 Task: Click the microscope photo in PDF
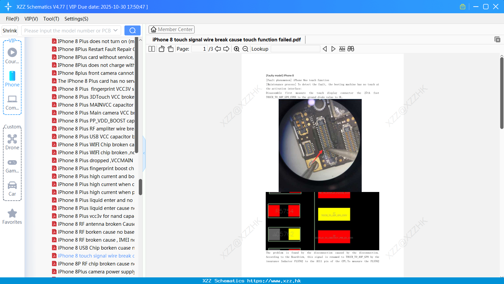[x=320, y=145]
